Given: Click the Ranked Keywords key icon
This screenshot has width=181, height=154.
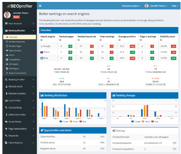Looking at the screenshot, I should tap(7, 41).
